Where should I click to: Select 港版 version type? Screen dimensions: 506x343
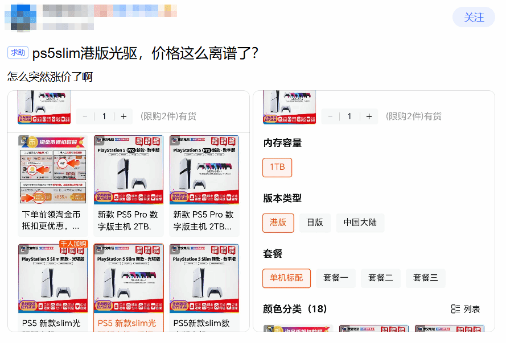pos(278,223)
